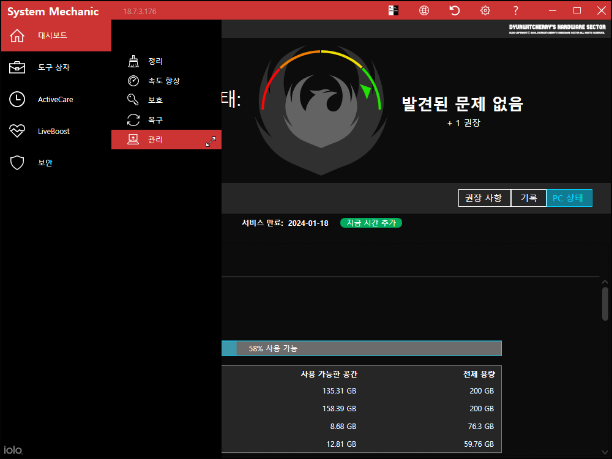
Task: Open the 대시보드 home menu item
Action: pyautogui.click(x=56, y=35)
